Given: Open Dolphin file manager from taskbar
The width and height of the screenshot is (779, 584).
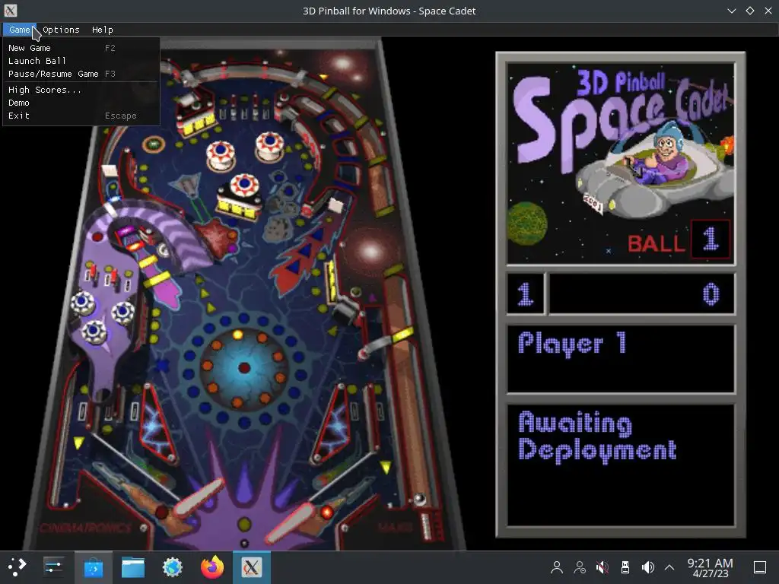Looking at the screenshot, I should coord(133,567).
